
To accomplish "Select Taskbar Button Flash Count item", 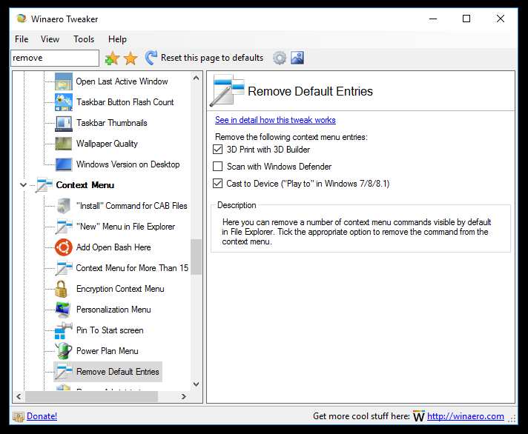I will coord(125,102).
